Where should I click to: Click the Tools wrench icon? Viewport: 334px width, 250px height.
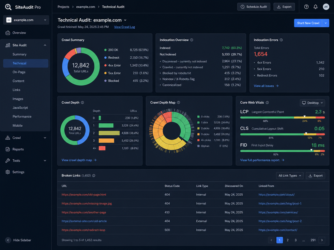tap(8, 160)
